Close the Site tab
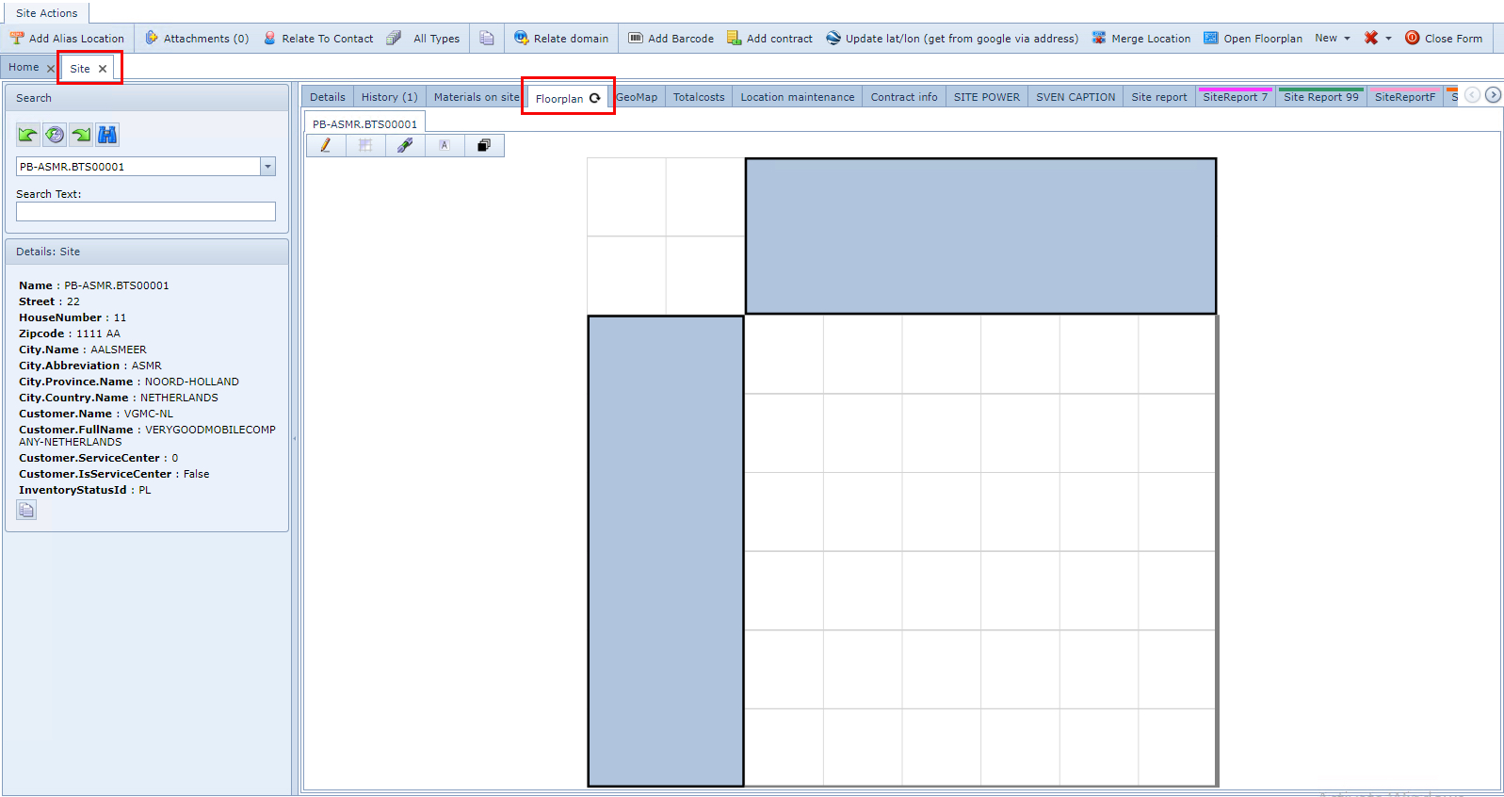This screenshot has width=1504, height=797. click(x=103, y=69)
